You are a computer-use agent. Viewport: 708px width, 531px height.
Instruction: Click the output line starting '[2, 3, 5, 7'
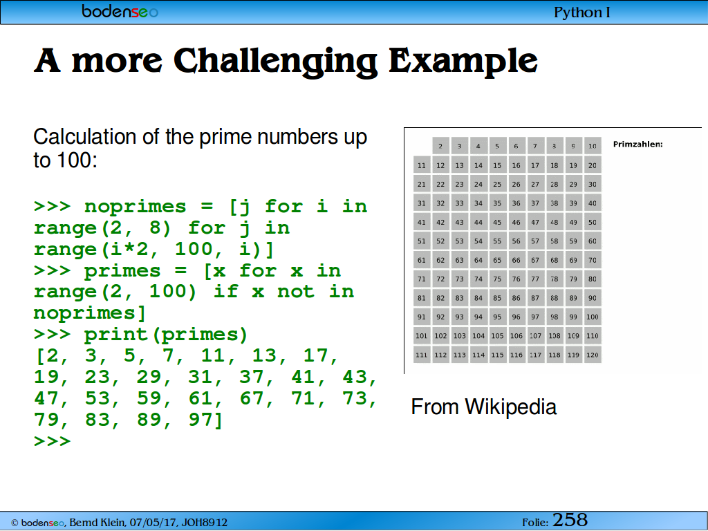click(x=186, y=356)
